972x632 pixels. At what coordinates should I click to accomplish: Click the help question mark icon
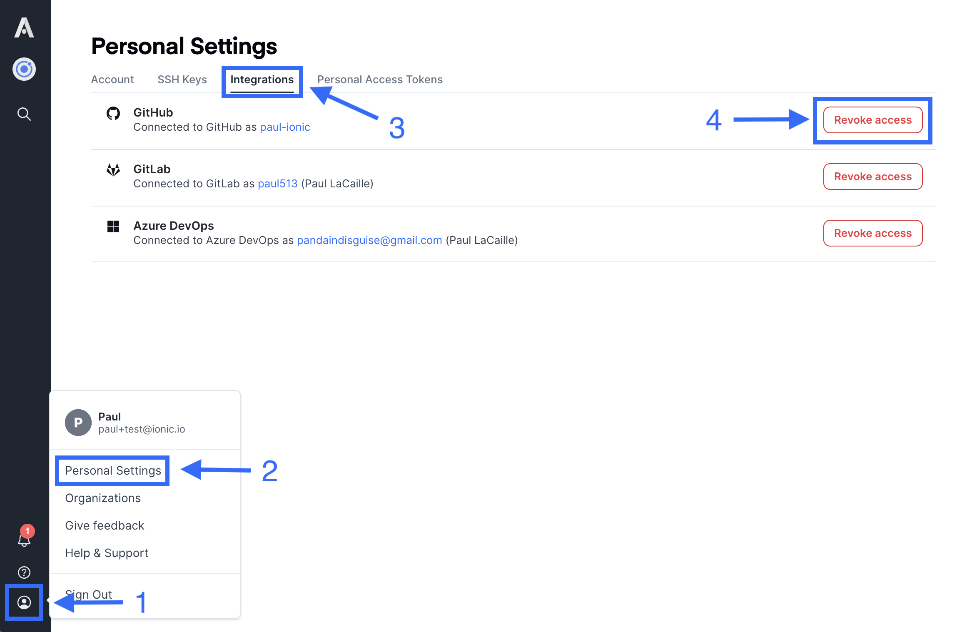tap(24, 572)
